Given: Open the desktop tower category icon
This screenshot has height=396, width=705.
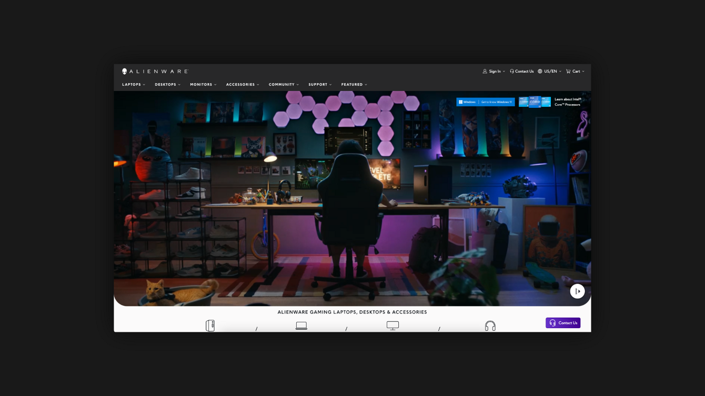Looking at the screenshot, I should click(210, 326).
